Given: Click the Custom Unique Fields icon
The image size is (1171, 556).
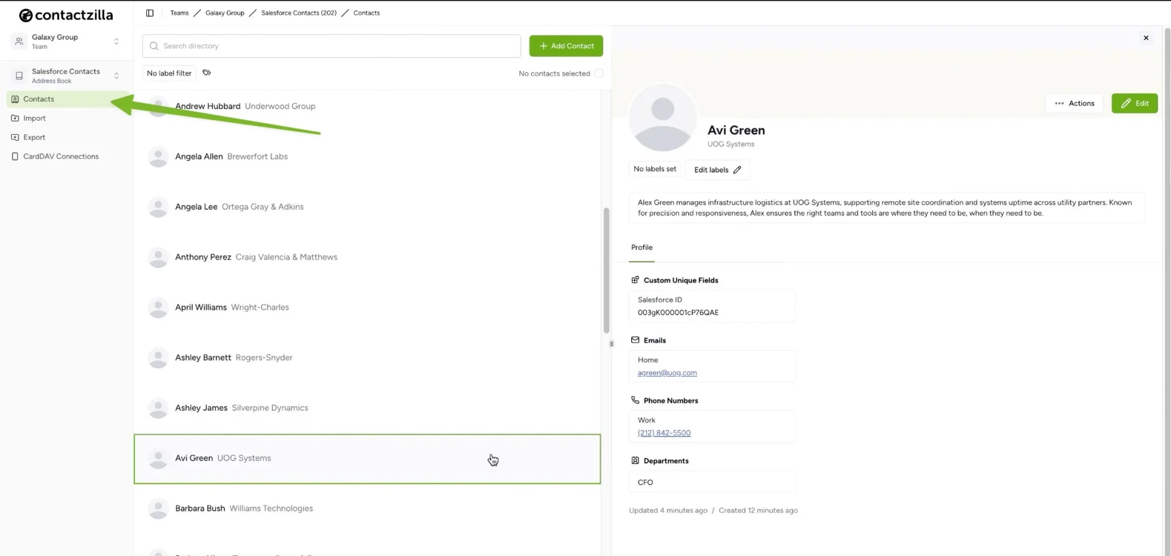Looking at the screenshot, I should pos(635,280).
